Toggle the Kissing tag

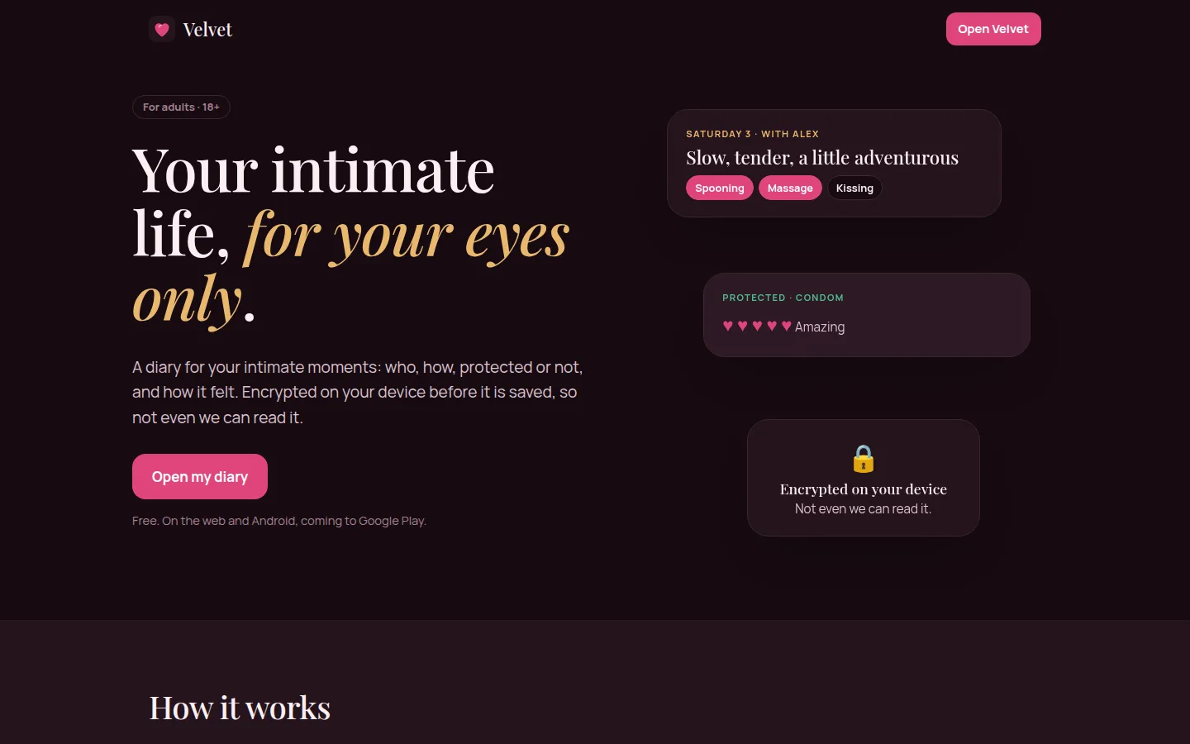[x=854, y=188]
